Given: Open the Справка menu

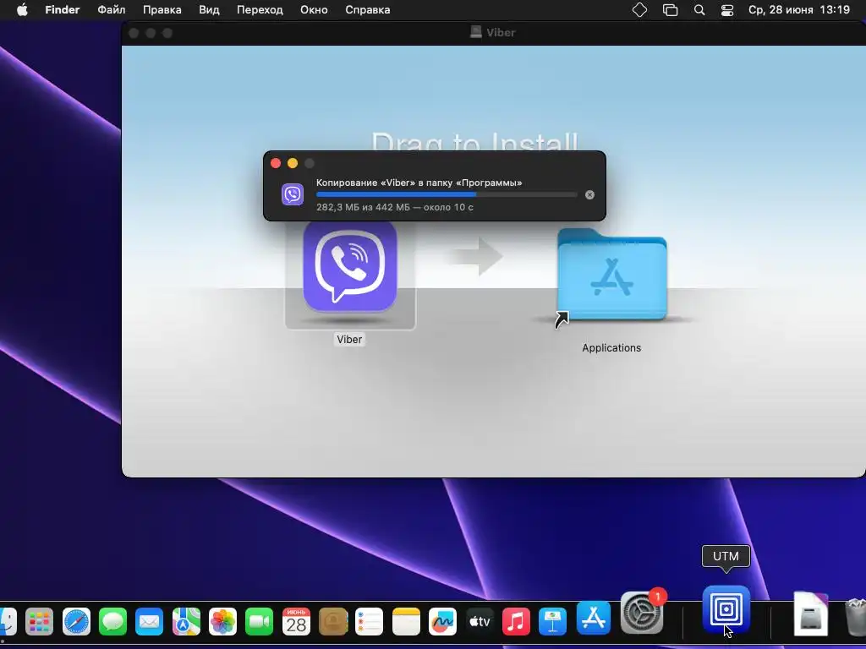Looking at the screenshot, I should (367, 10).
